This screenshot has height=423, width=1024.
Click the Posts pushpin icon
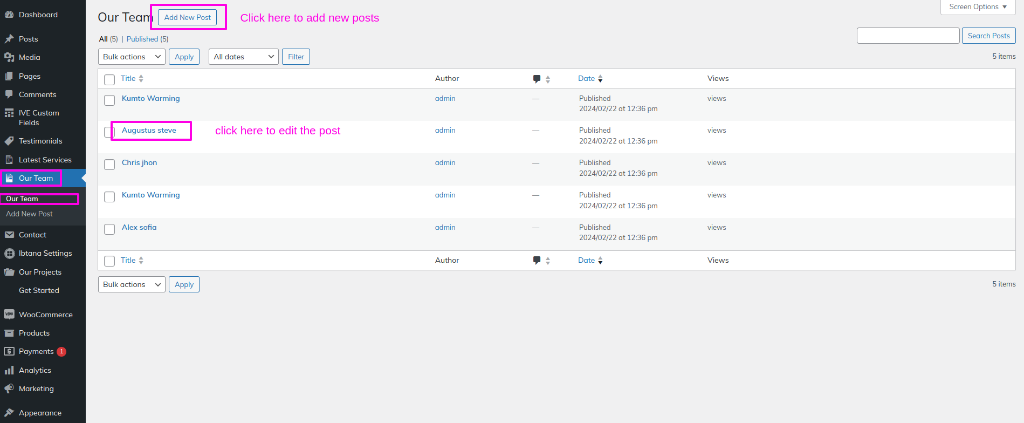[x=9, y=39]
